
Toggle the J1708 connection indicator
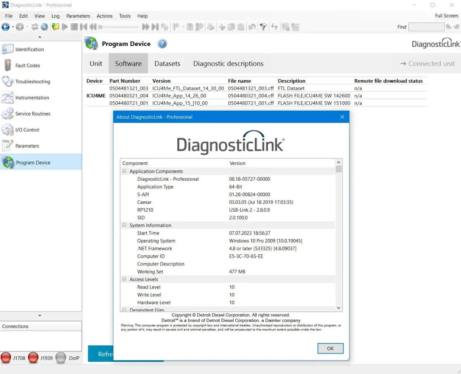[x=6, y=358]
